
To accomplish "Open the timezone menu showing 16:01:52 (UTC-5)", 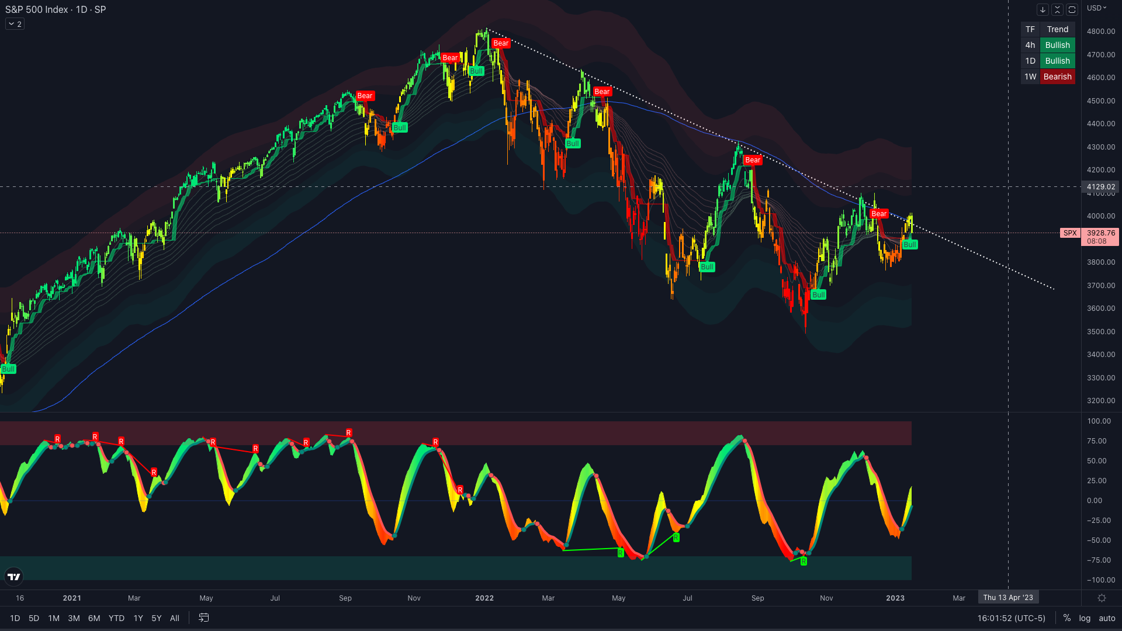I will 1011,618.
